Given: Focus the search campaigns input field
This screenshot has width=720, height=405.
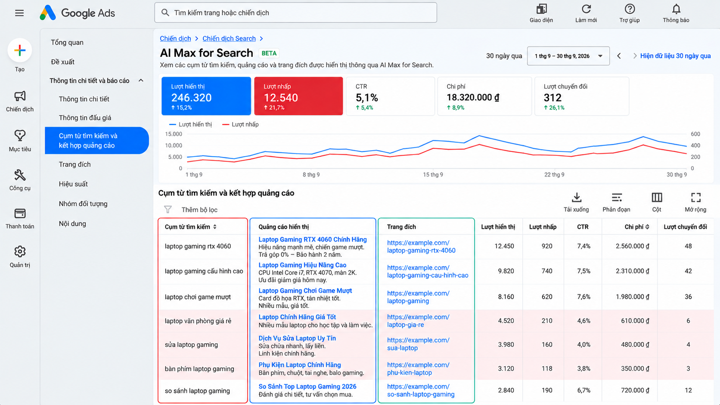Looking at the screenshot, I should 295,13.
